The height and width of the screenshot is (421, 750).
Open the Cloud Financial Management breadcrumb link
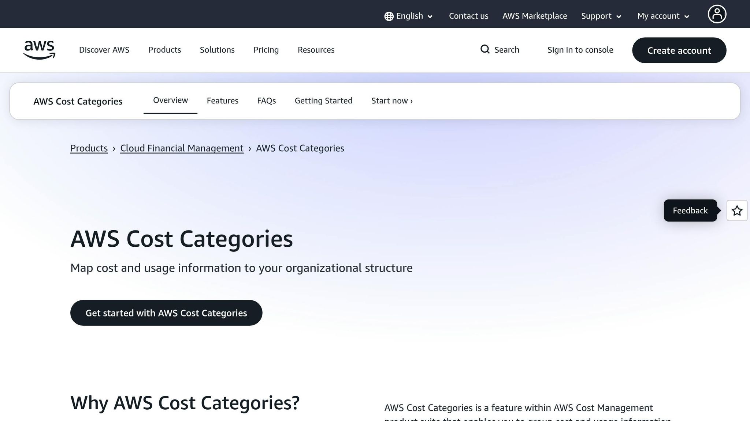tap(182, 148)
